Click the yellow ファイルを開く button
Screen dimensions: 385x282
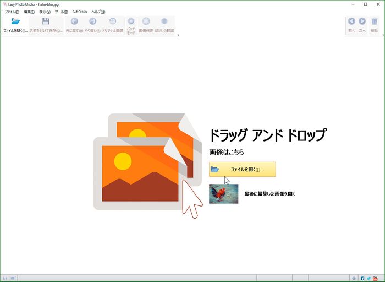[x=242, y=169]
